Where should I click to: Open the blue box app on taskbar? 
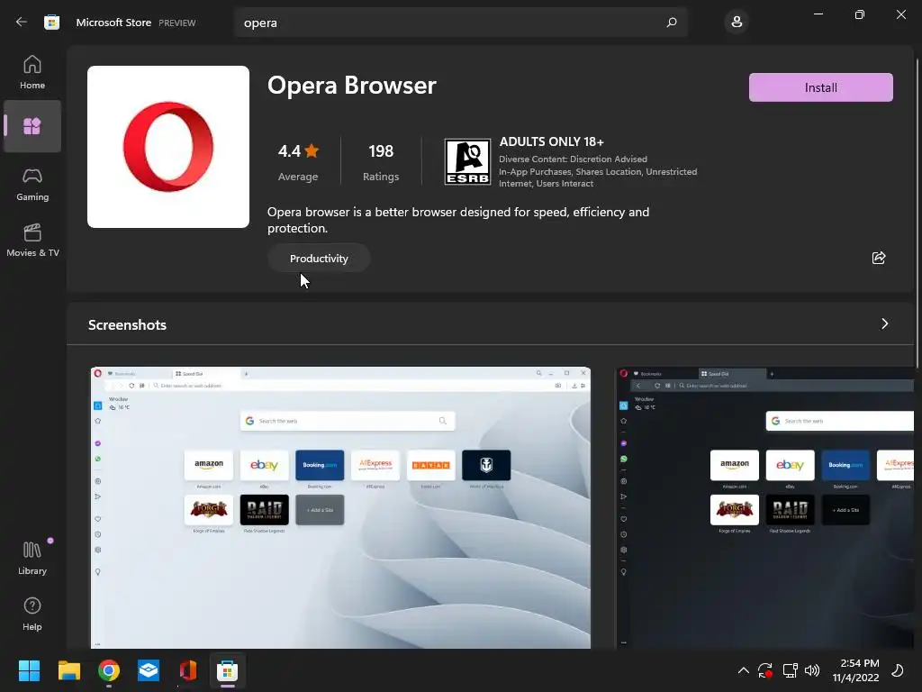click(149, 670)
